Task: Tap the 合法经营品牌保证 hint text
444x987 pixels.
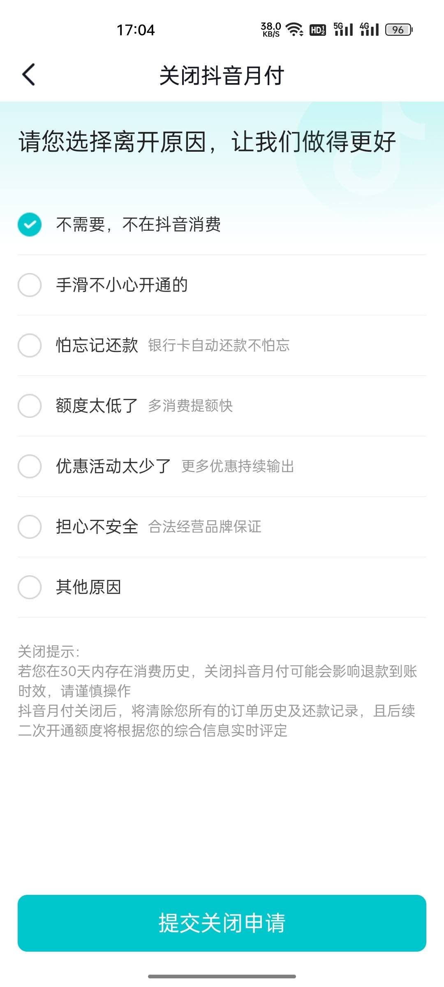Action: click(205, 526)
